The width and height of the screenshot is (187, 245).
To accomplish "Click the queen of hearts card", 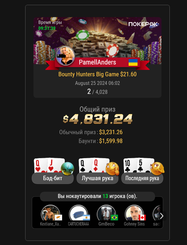I will coord(40,166).
